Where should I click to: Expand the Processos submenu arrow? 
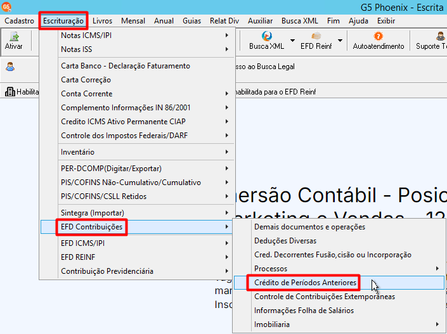[x=437, y=269]
